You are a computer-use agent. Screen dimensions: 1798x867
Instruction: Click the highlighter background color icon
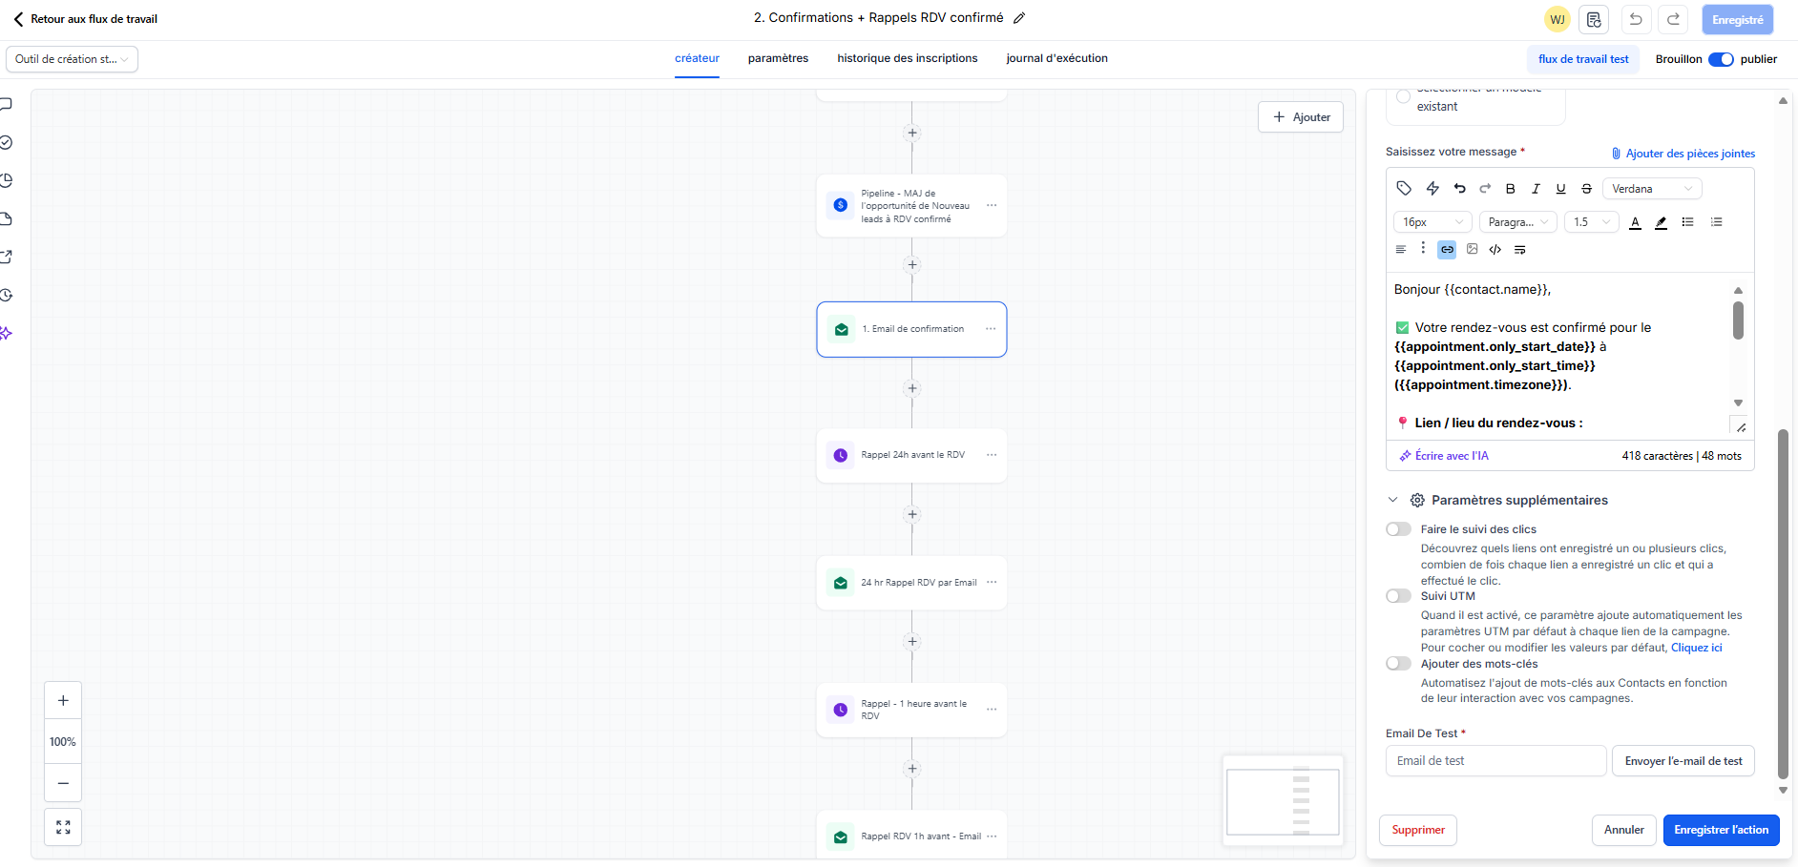(1661, 222)
